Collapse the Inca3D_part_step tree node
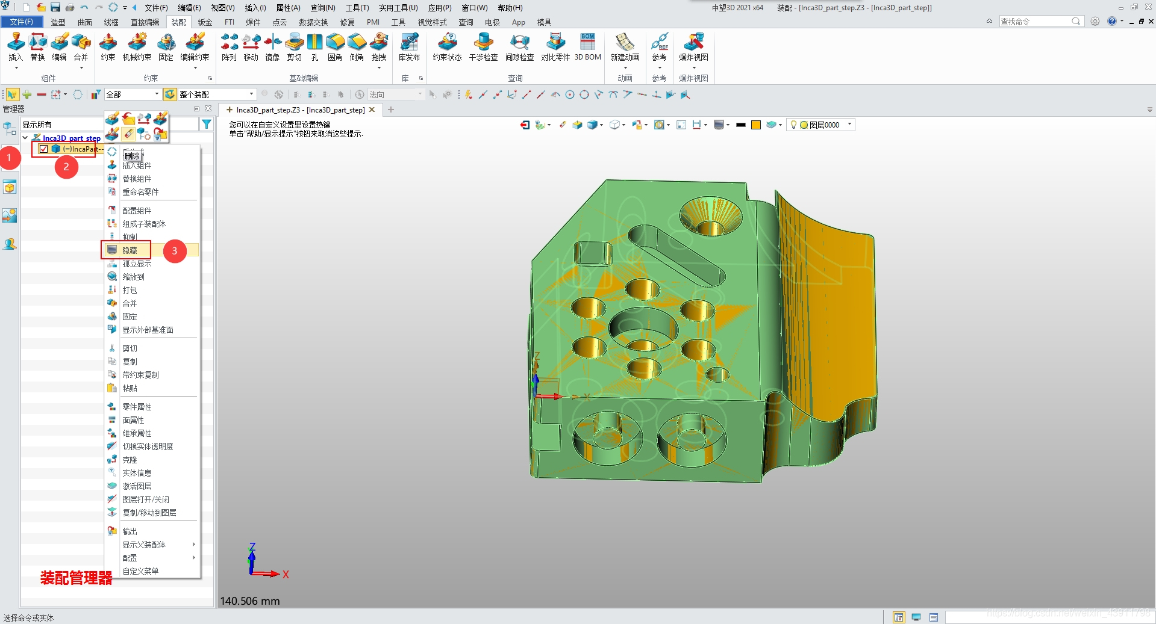 pos(25,138)
